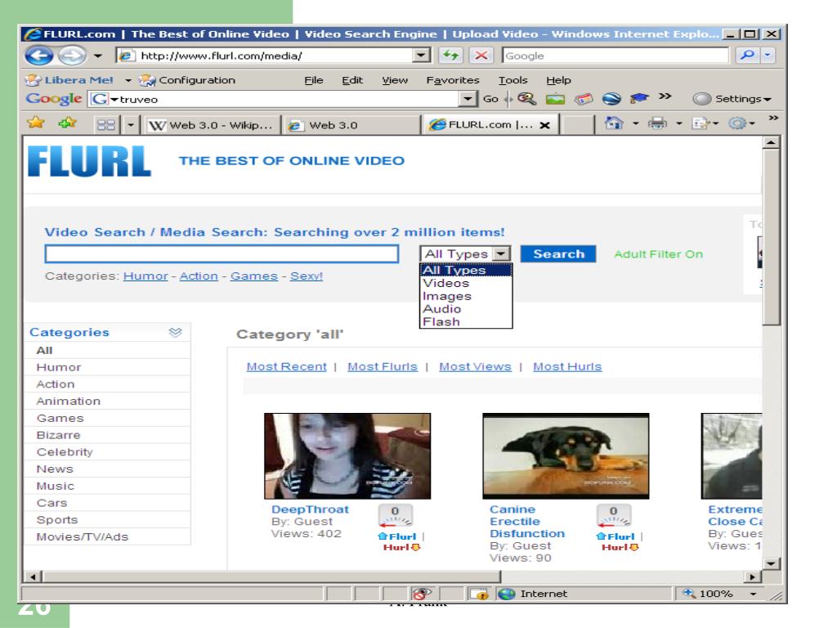Close the FLURL.com tab

(x=544, y=125)
